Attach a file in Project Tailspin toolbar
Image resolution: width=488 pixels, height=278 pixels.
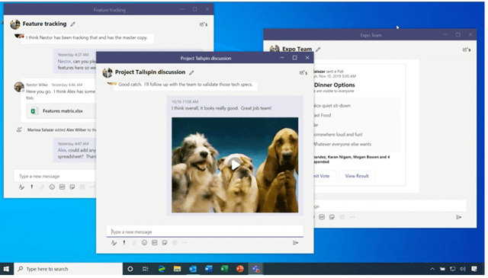[134, 243]
